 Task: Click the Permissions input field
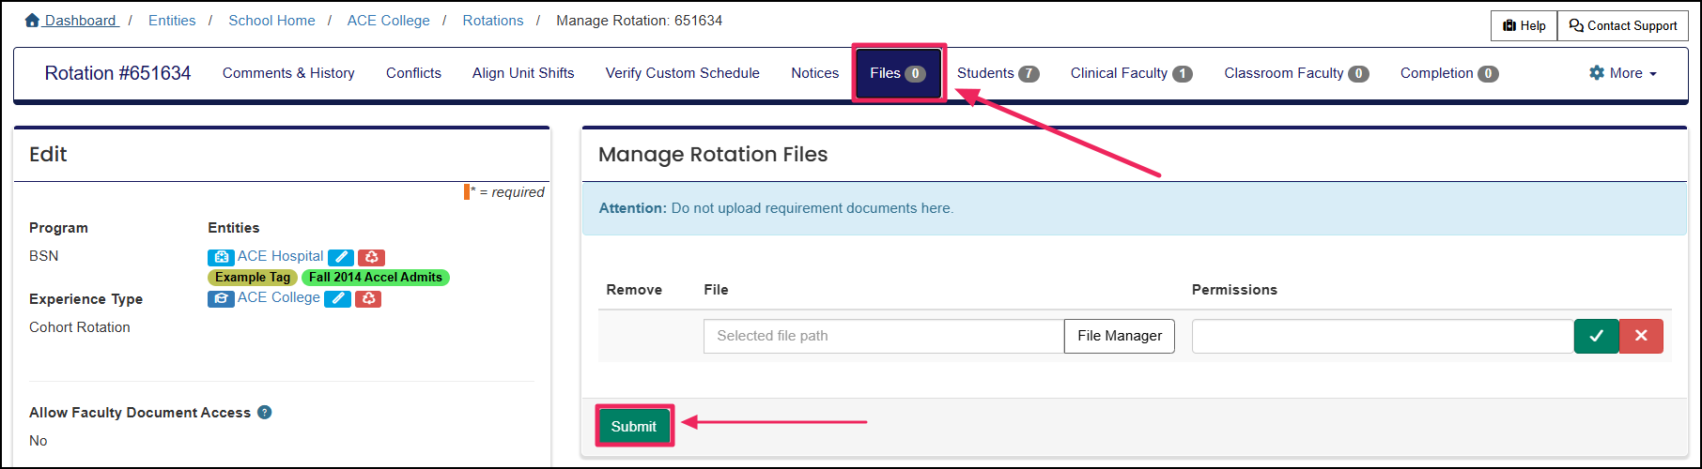pyautogui.click(x=1383, y=336)
